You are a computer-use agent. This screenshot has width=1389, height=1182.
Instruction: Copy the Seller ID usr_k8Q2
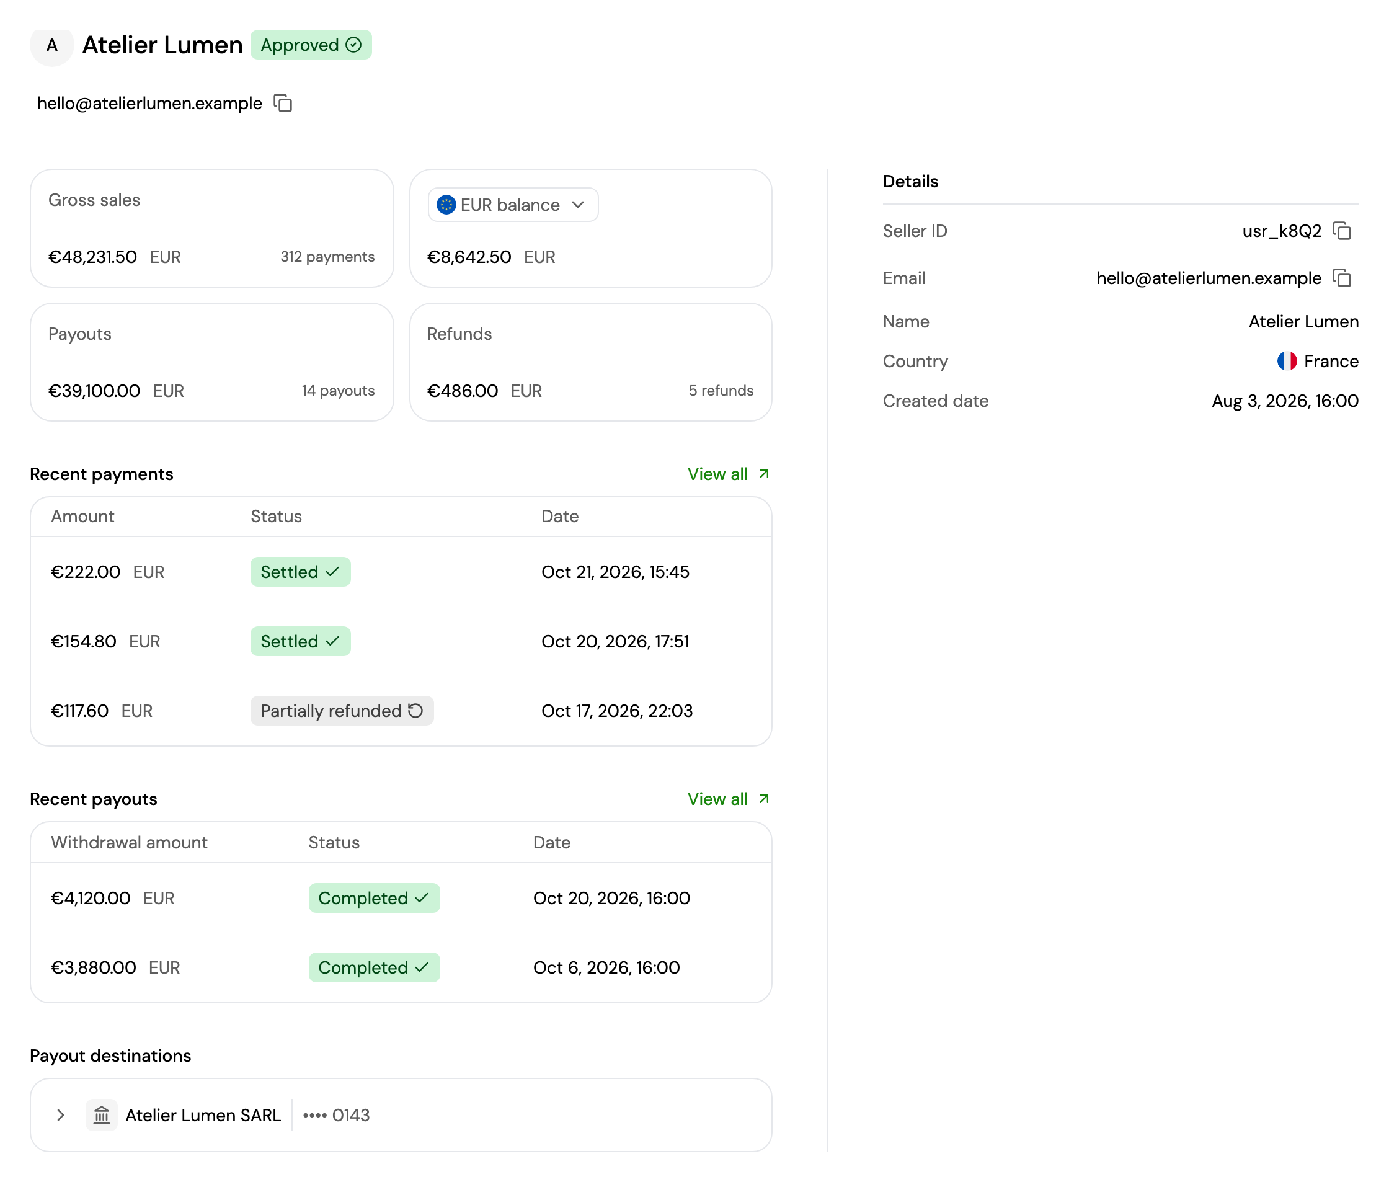click(x=1341, y=231)
